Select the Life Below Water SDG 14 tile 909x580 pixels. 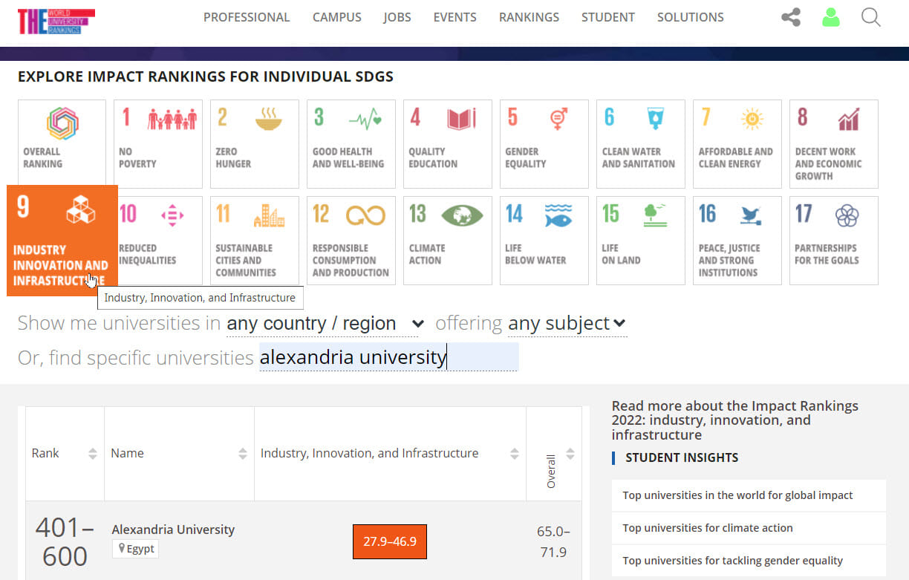[x=544, y=240]
